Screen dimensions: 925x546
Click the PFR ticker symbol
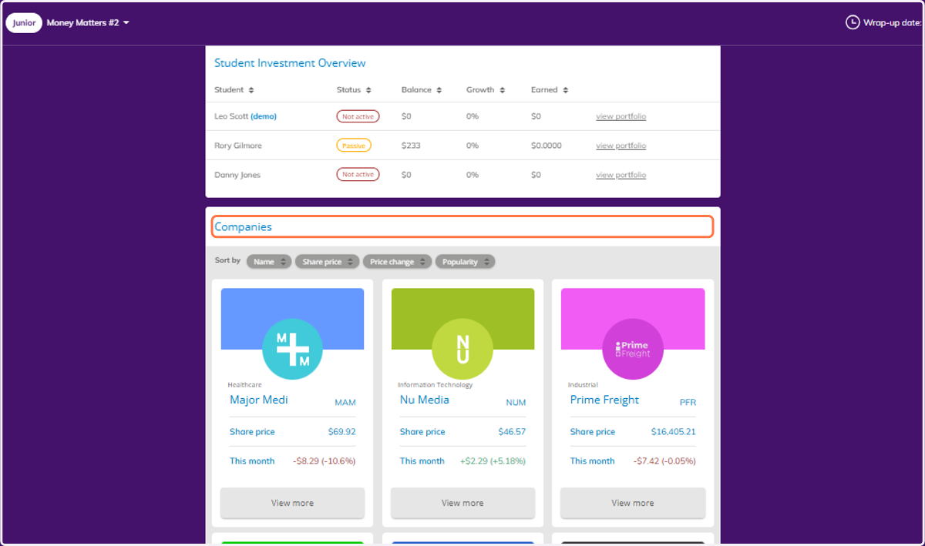click(688, 403)
